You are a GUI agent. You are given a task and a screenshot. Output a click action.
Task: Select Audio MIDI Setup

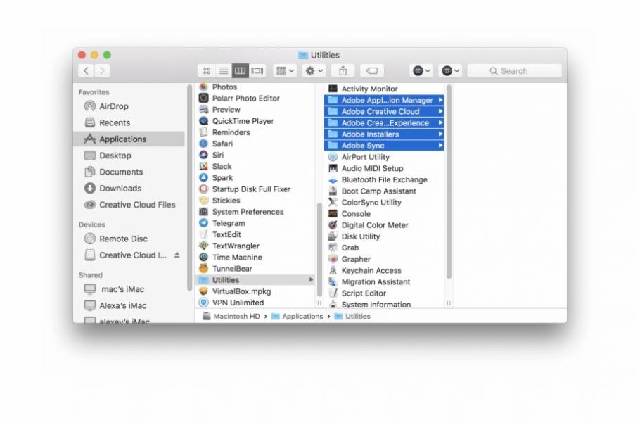[384, 169]
